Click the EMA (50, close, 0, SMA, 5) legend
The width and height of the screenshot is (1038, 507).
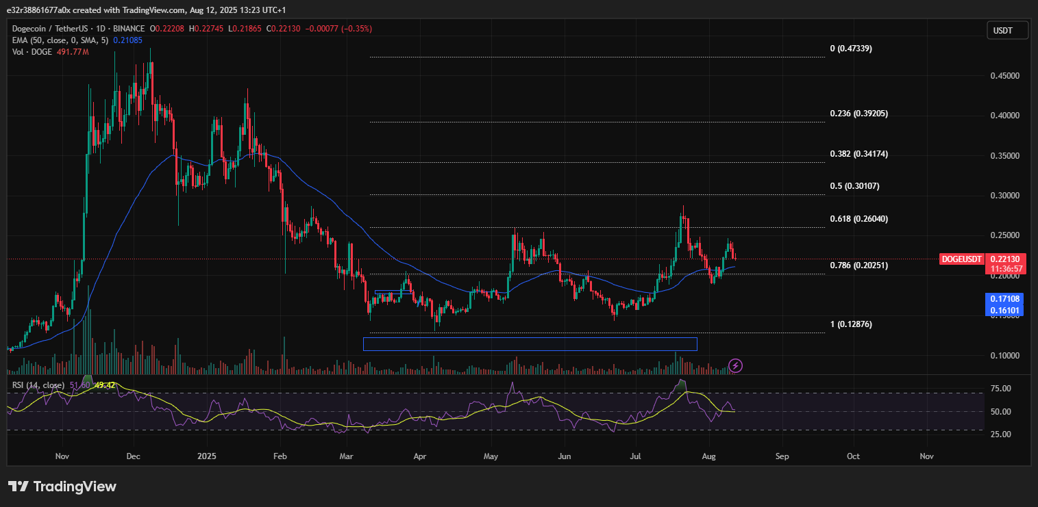60,40
